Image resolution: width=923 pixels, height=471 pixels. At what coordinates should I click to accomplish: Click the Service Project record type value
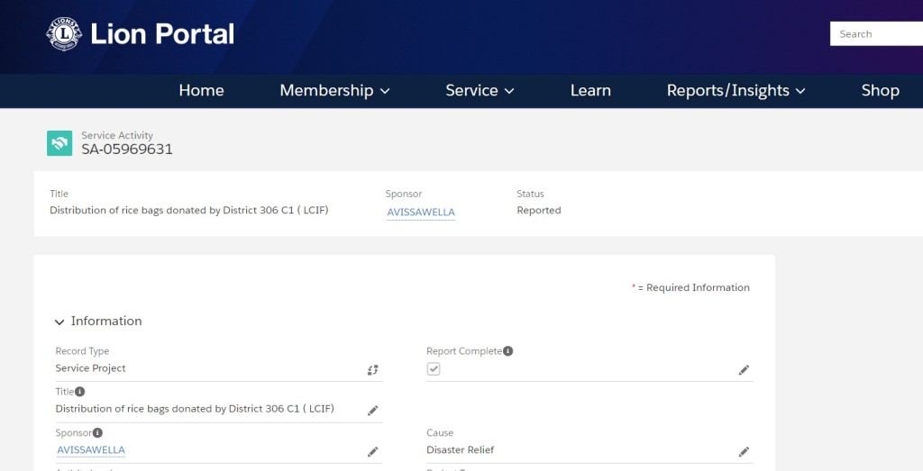pyautogui.click(x=91, y=368)
